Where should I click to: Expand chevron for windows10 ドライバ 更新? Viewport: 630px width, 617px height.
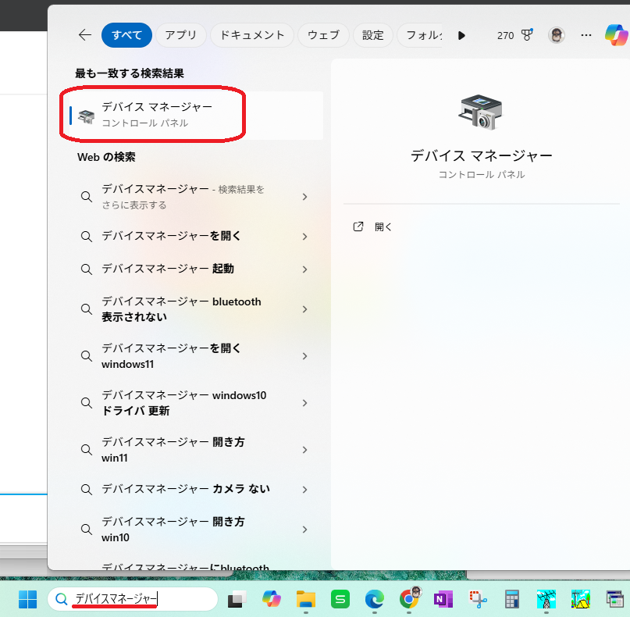305,403
